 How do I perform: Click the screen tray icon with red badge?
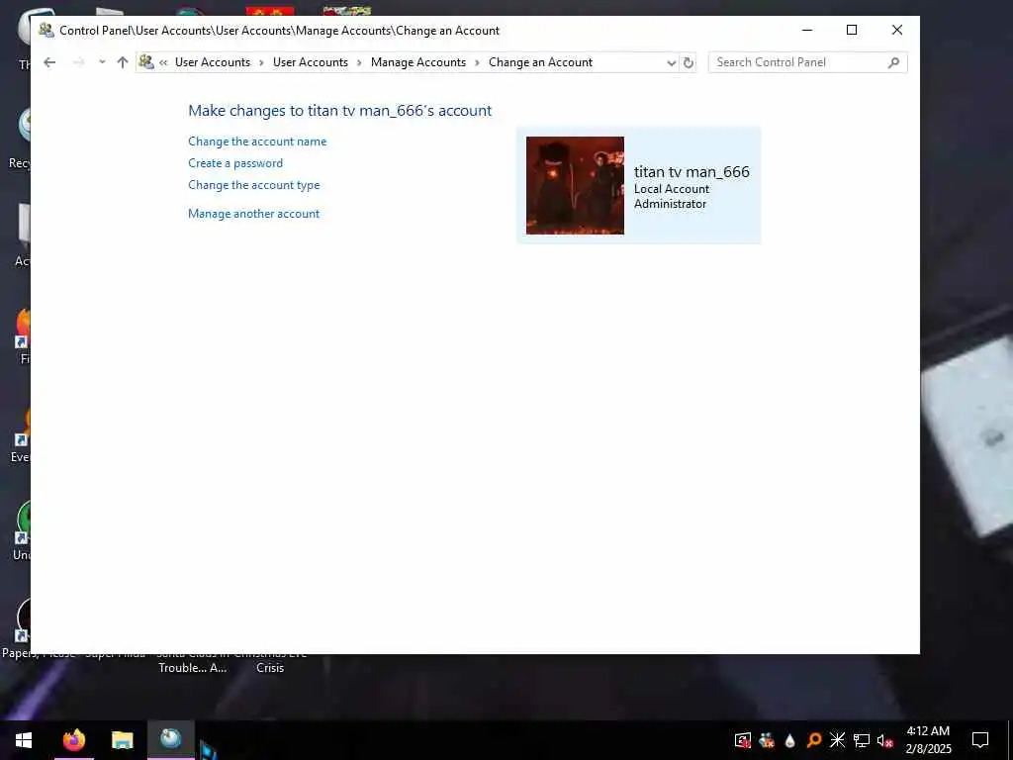(x=743, y=740)
